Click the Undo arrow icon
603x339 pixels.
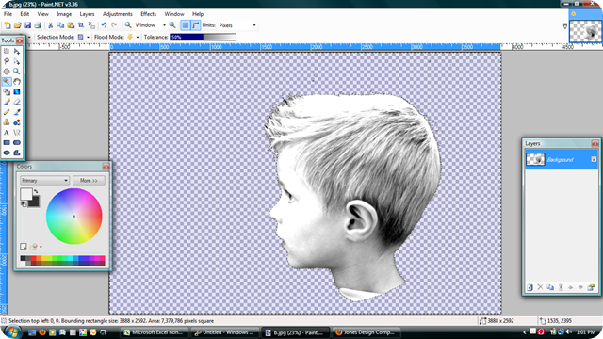coord(104,25)
